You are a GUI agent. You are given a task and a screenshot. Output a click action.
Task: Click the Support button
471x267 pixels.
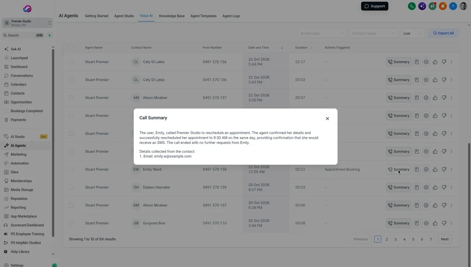[x=375, y=6]
